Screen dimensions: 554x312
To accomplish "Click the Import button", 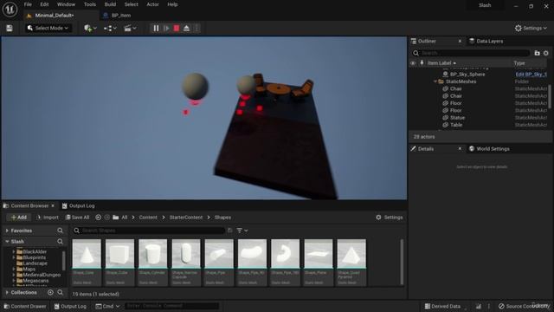I will pos(48,218).
